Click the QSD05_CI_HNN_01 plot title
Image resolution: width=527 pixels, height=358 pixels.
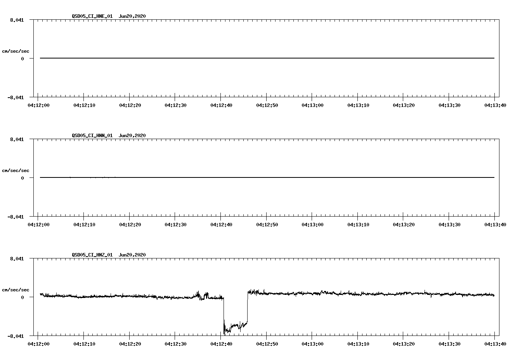(x=109, y=136)
